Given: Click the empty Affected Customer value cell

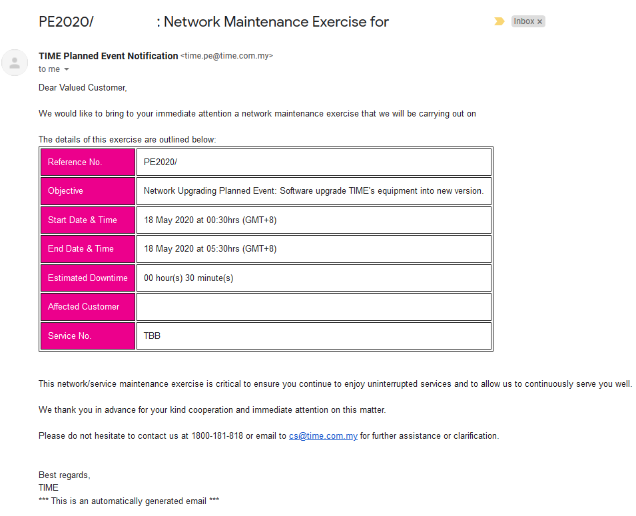Looking at the screenshot, I should click(x=314, y=307).
